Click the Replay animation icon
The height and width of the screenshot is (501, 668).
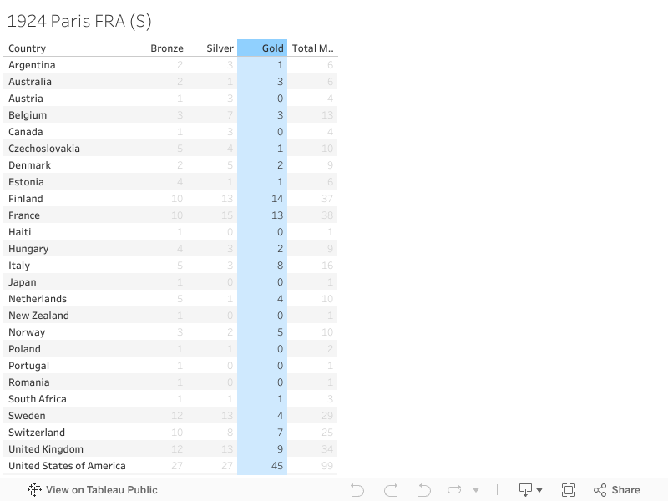coord(455,490)
